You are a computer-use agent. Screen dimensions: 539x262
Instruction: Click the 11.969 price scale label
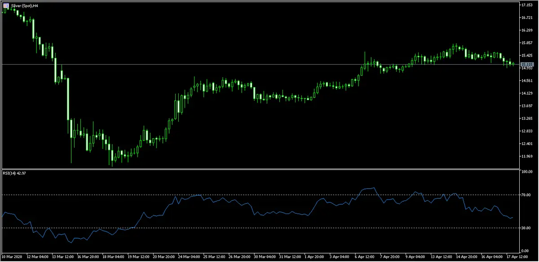point(526,156)
